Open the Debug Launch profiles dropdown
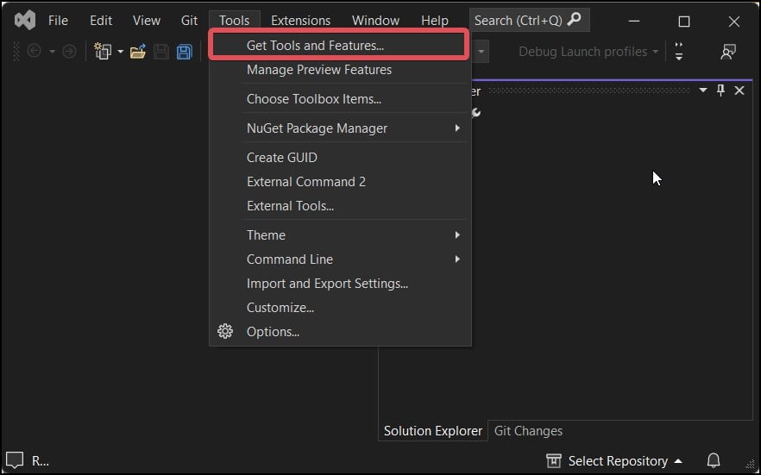 (588, 52)
